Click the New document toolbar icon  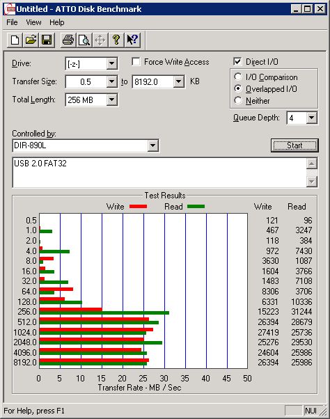coord(15,40)
